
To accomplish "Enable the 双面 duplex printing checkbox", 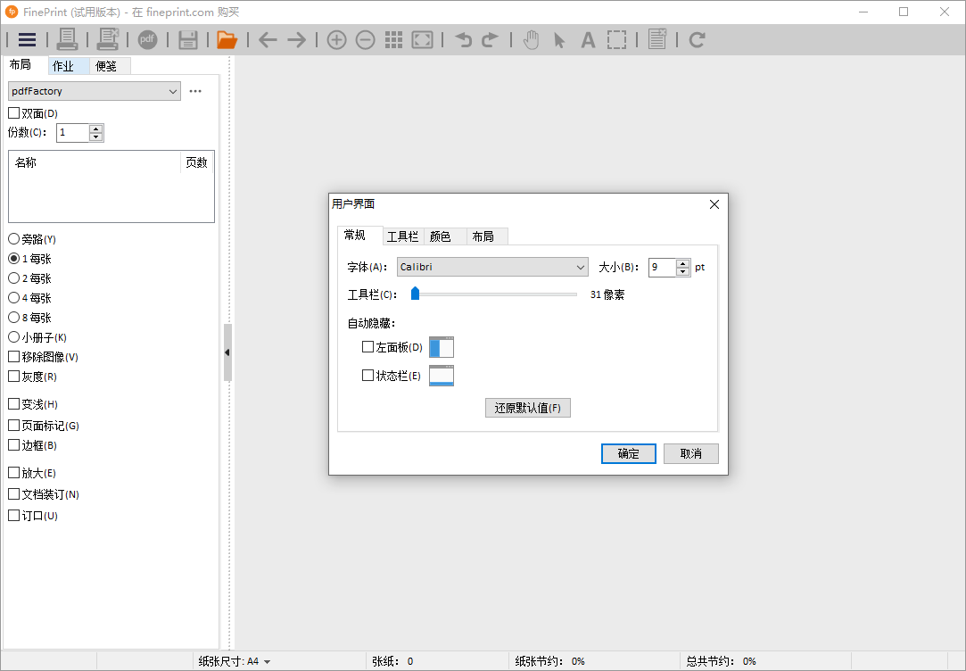I will 13,113.
